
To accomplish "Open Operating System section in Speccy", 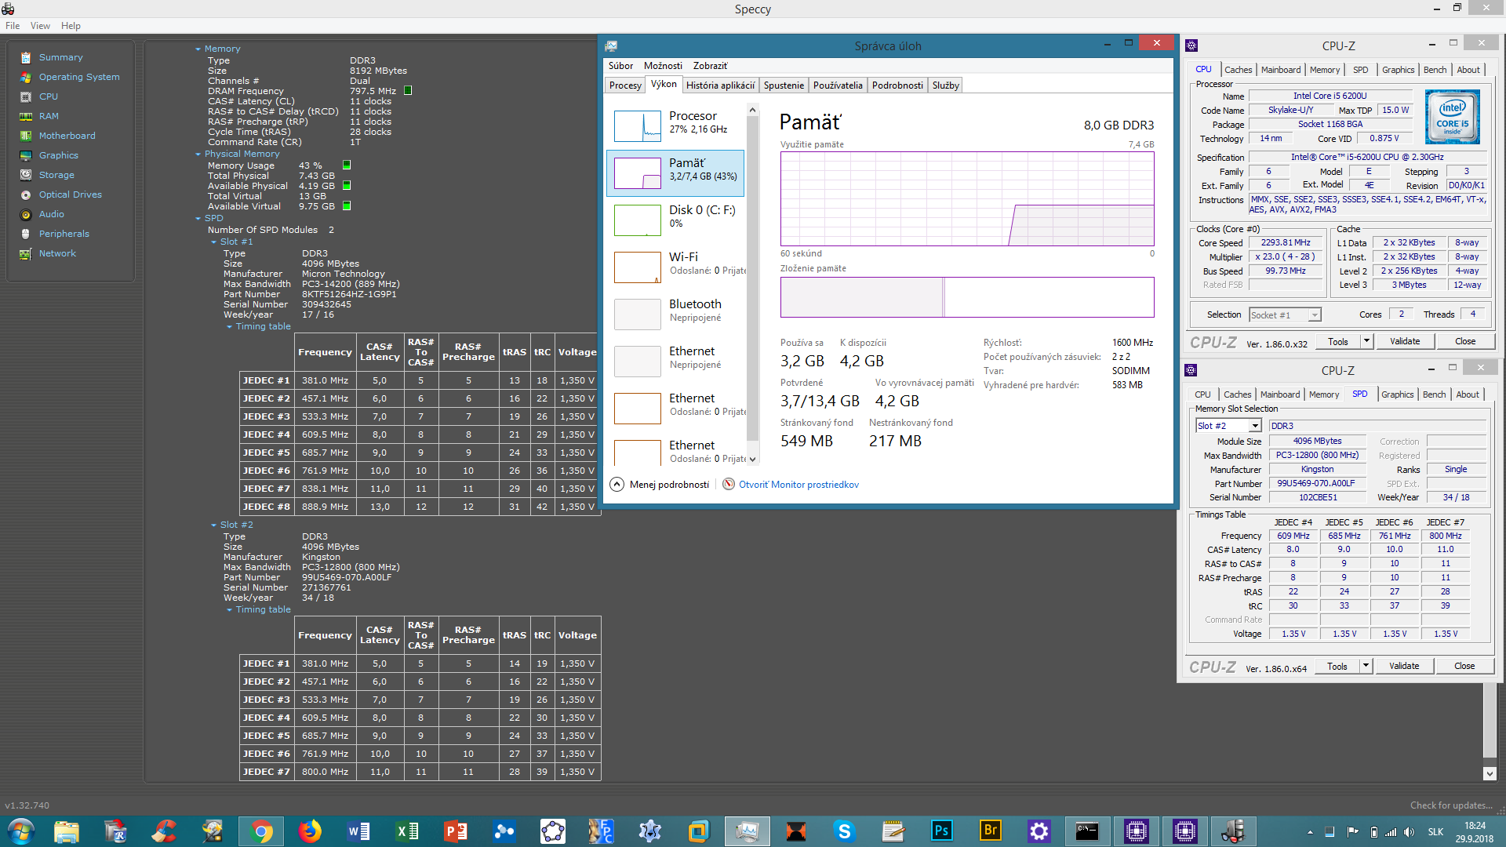I will pos(79,77).
